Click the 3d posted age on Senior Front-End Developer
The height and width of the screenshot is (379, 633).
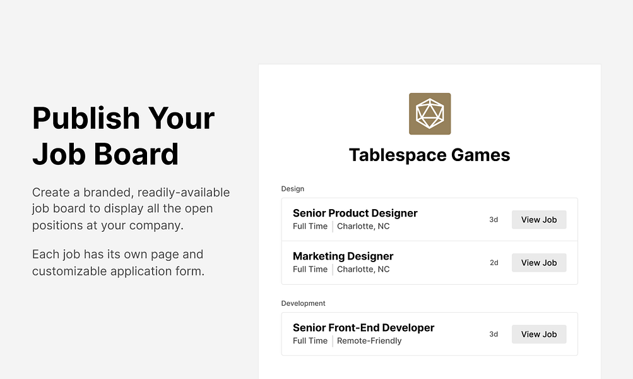point(494,334)
